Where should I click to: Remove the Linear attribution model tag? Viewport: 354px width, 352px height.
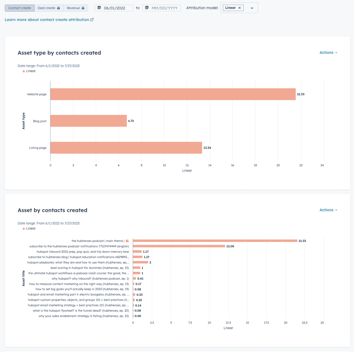(x=240, y=8)
